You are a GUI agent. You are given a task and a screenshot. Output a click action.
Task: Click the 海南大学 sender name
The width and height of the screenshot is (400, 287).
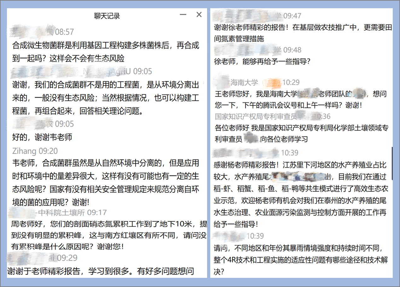(244, 83)
